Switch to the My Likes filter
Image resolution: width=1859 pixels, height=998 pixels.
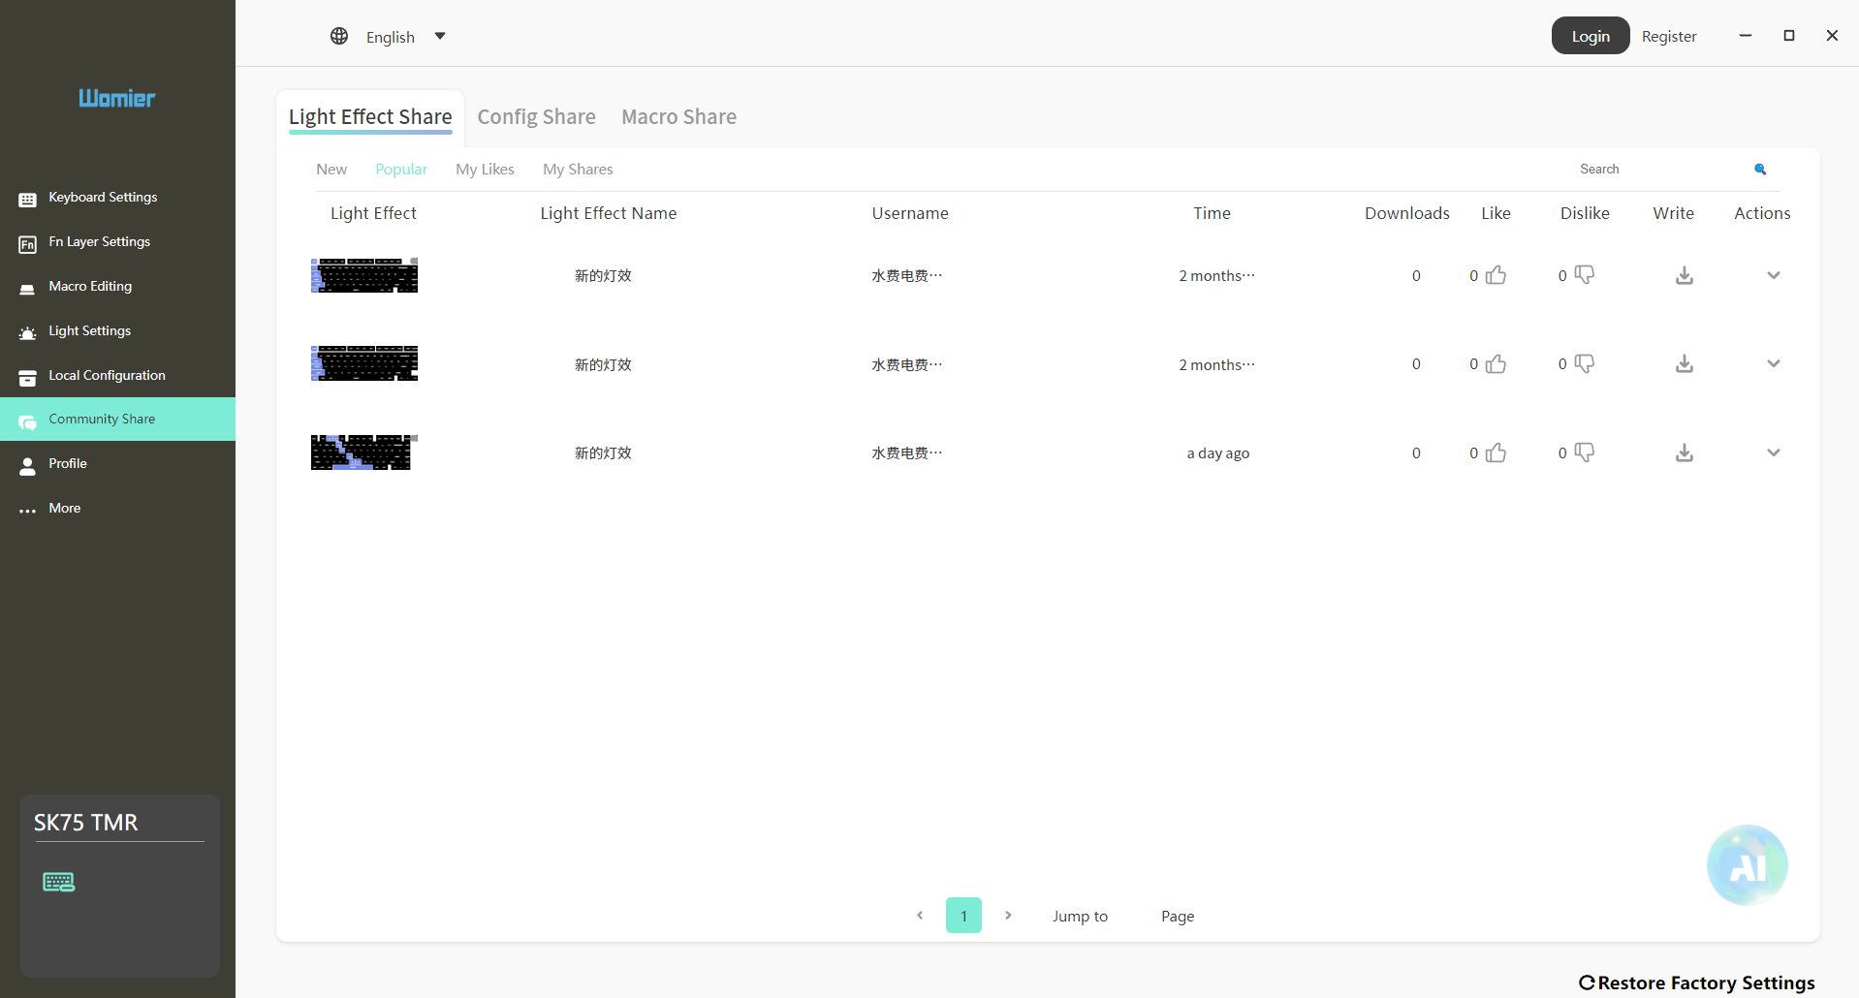(485, 170)
